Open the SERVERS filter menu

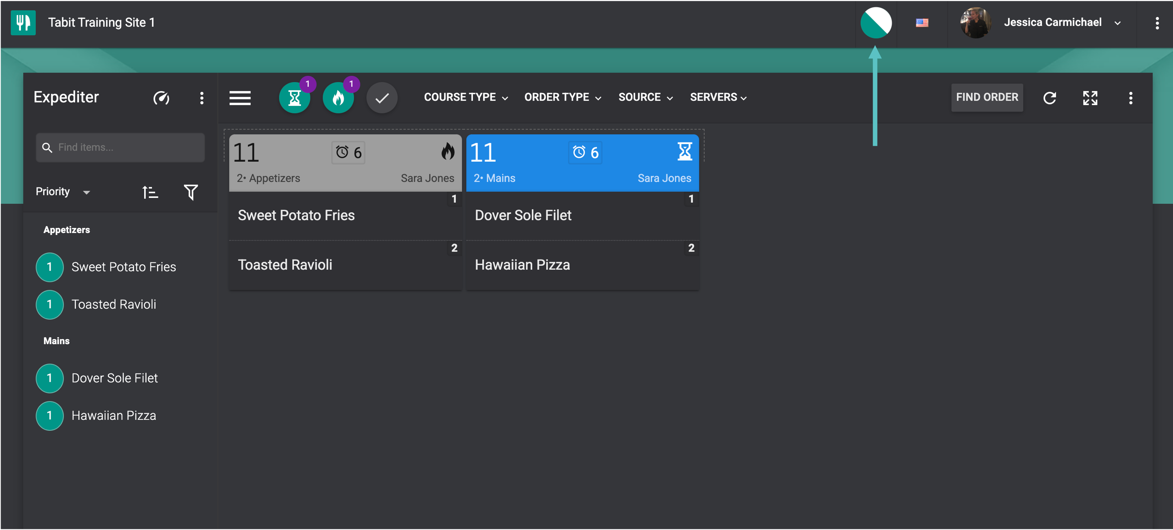pyautogui.click(x=718, y=97)
